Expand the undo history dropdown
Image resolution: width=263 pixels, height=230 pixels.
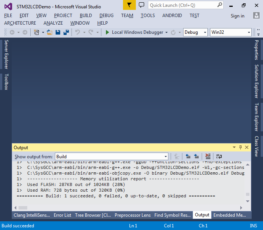coord(84,32)
